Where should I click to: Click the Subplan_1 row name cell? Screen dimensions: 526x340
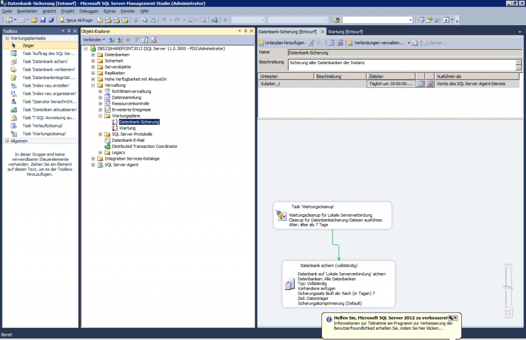click(x=286, y=84)
